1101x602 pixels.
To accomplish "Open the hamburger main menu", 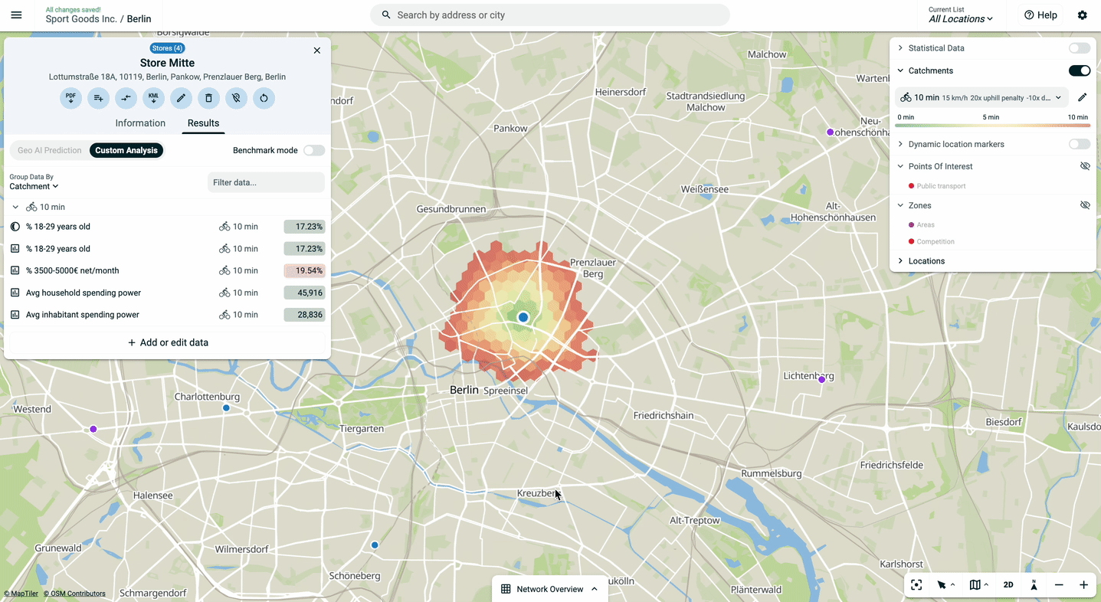I will 16,15.
